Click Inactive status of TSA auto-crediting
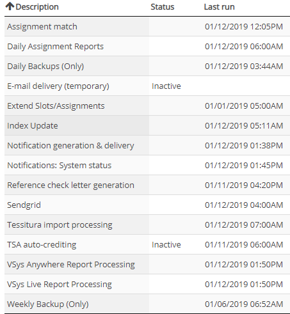The image size is (290, 314). tap(166, 245)
